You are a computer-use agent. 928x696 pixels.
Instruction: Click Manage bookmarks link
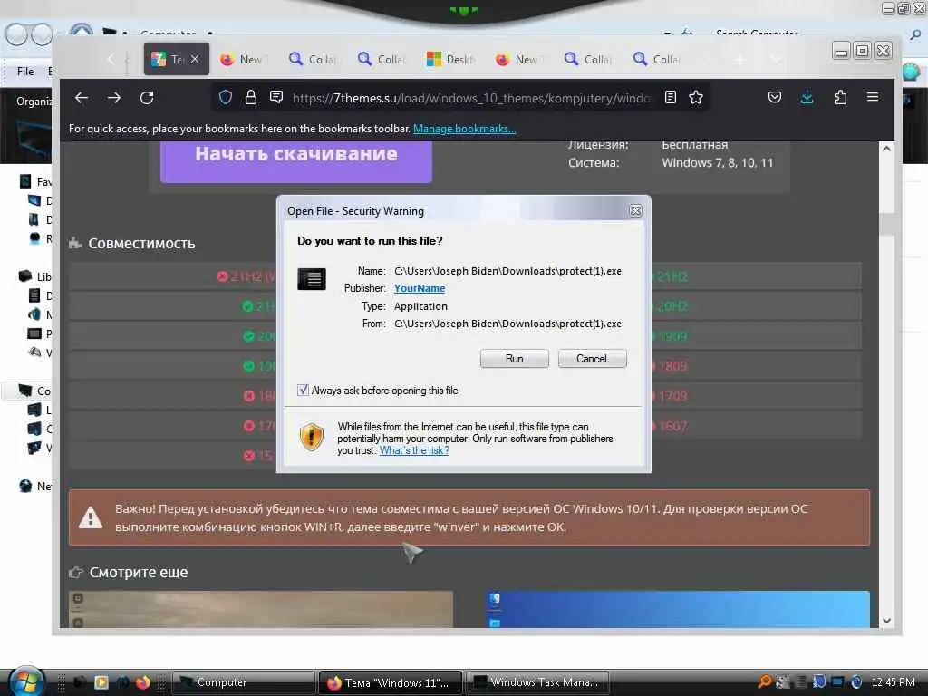pyautogui.click(x=465, y=129)
